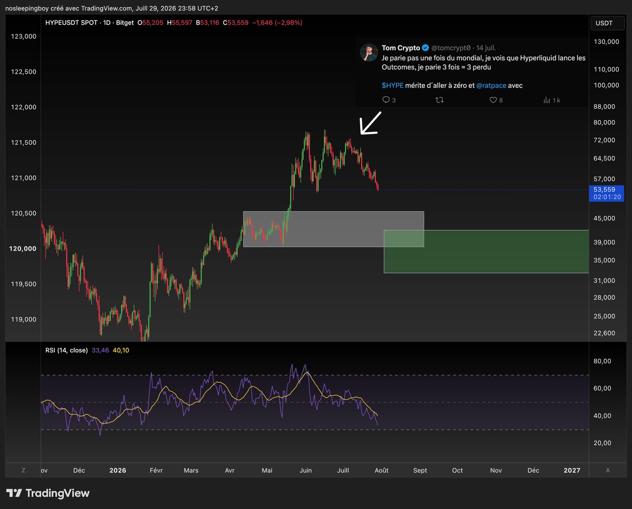Click the heart like icon in tweet
The height and width of the screenshot is (509, 632).
(493, 100)
